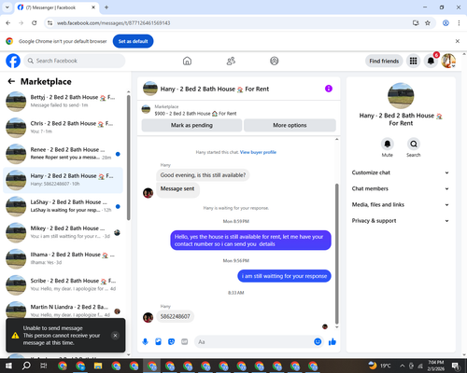Open View buyer profile link

258,152
